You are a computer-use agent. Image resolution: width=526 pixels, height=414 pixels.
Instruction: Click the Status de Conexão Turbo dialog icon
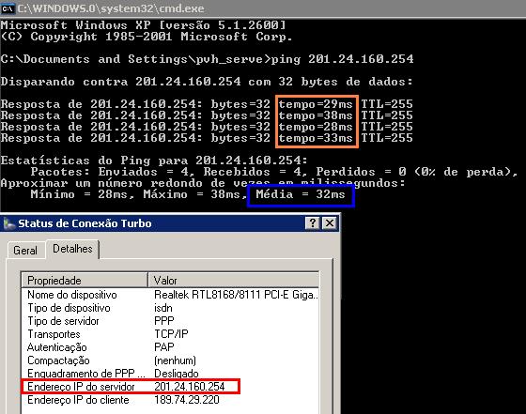click(x=9, y=223)
